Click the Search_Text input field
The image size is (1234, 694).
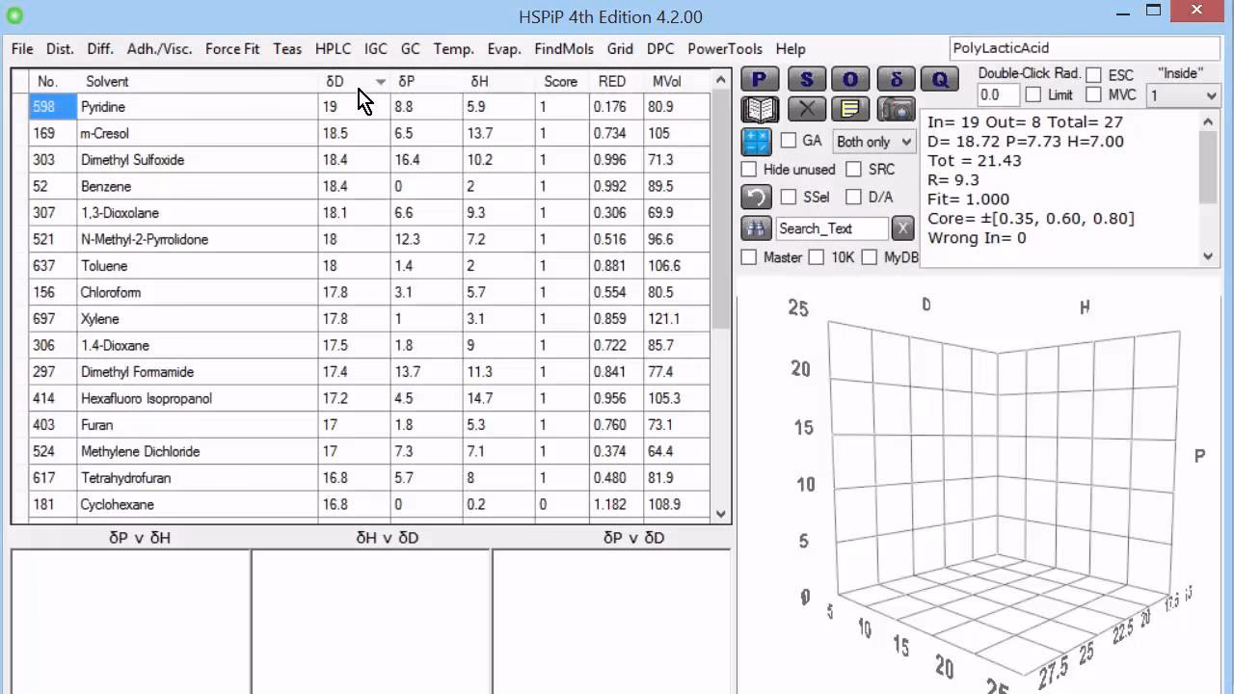click(831, 228)
